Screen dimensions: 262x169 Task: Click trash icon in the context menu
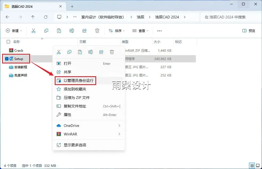coord(112,52)
